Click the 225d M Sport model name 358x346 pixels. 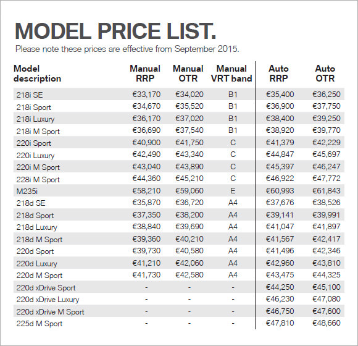click(40, 324)
